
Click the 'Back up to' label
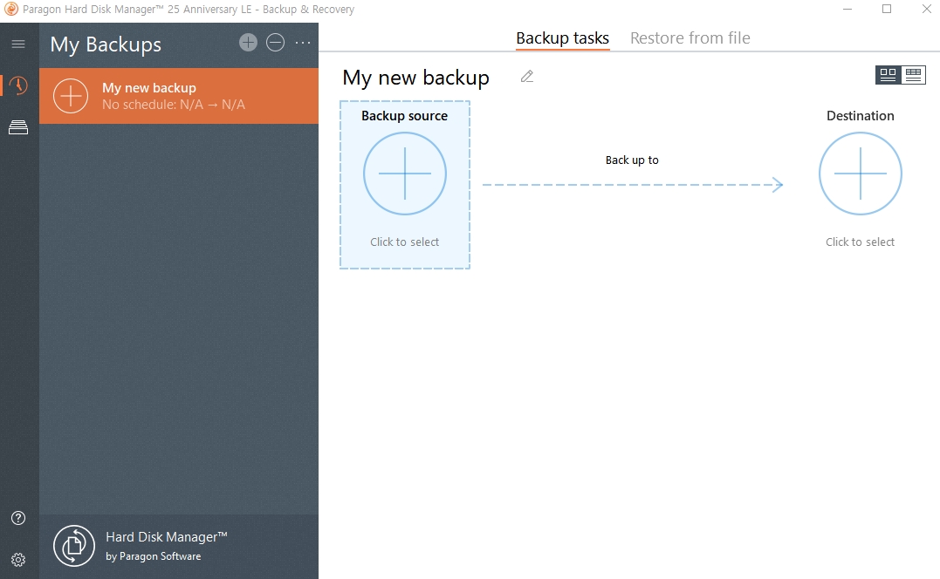632,160
